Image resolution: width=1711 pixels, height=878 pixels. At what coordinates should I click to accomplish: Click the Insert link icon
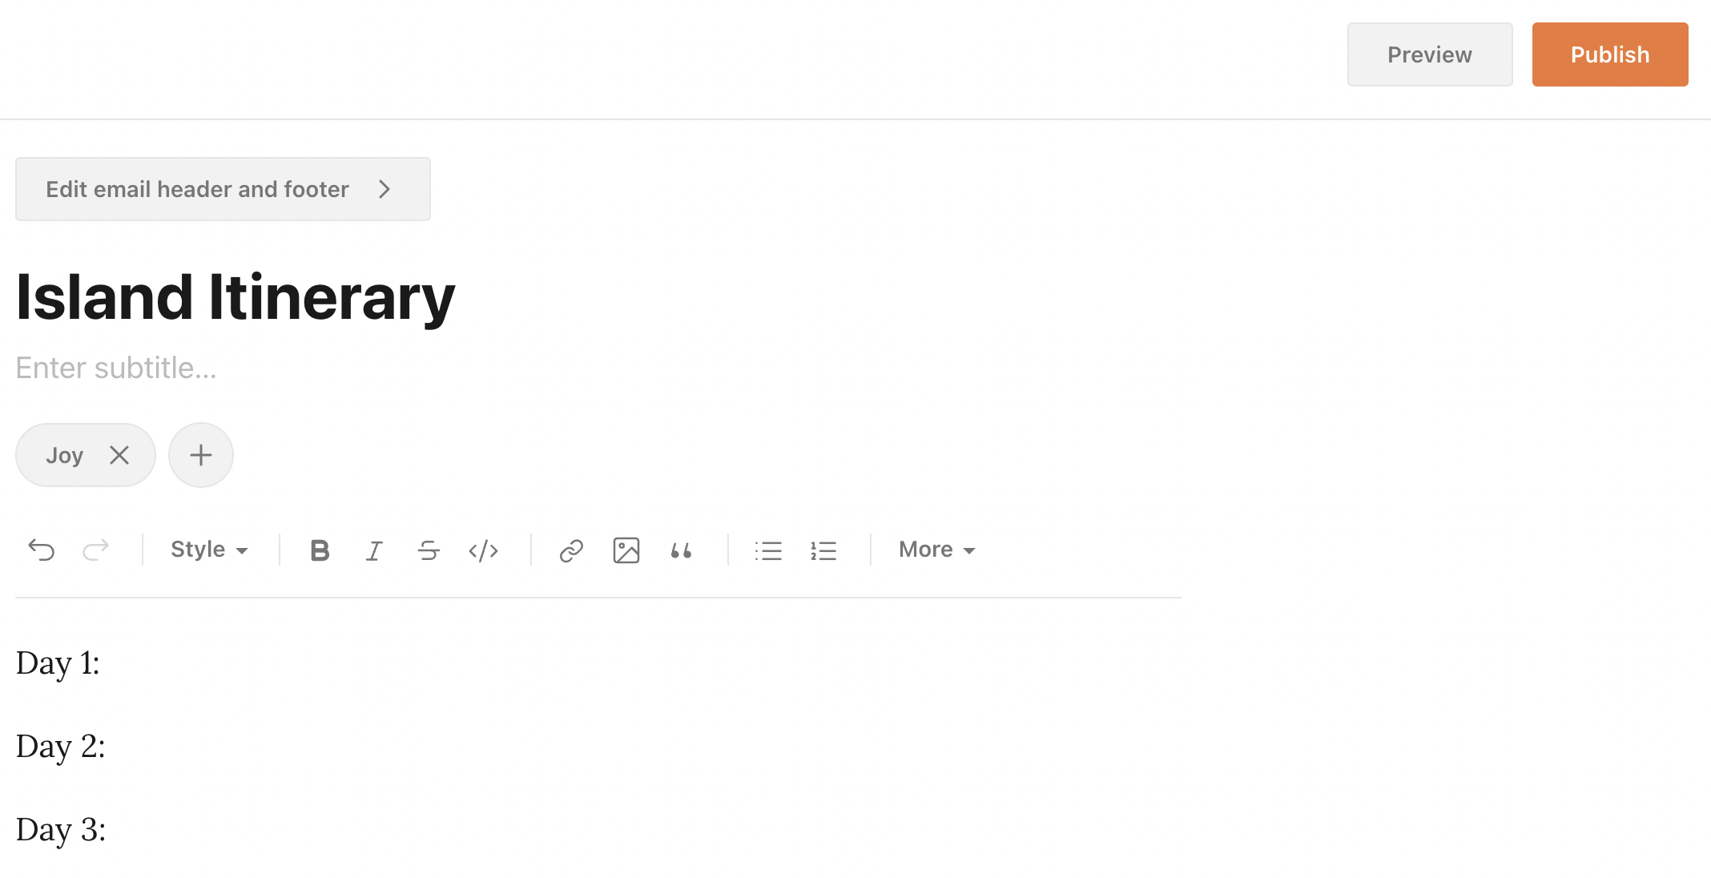pos(570,549)
